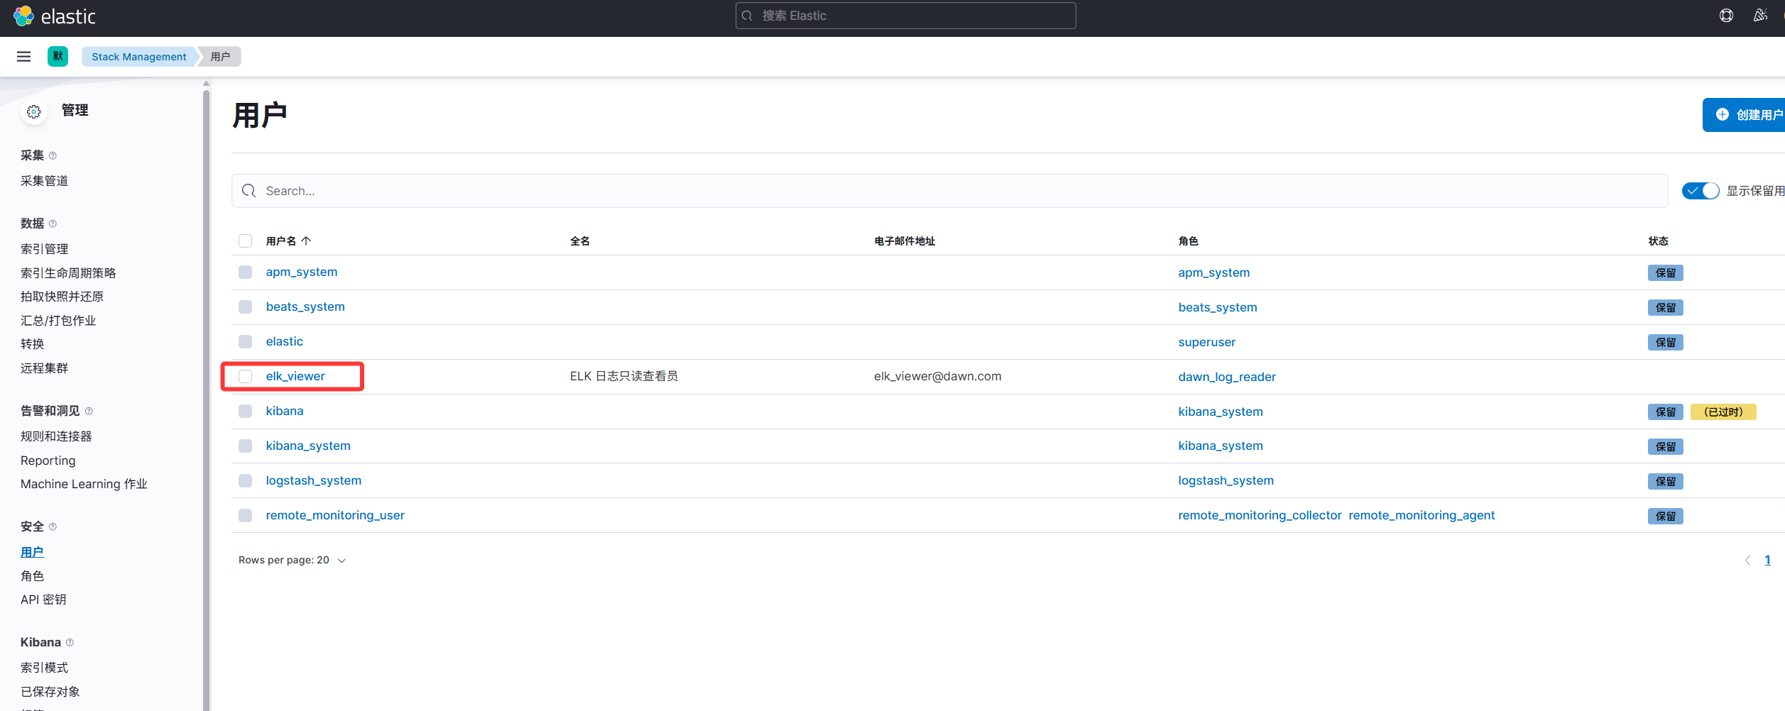Click the remote_monitoring_user row checkbox
This screenshot has width=1785, height=711.
246,515
